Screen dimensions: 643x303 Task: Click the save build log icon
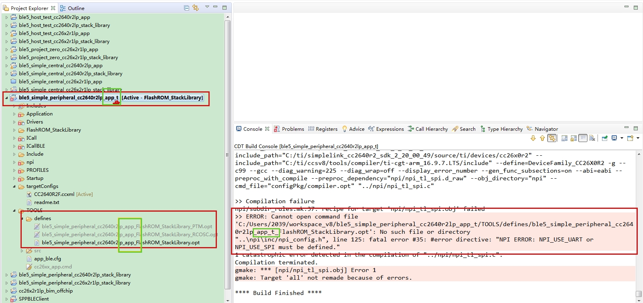tap(564, 138)
